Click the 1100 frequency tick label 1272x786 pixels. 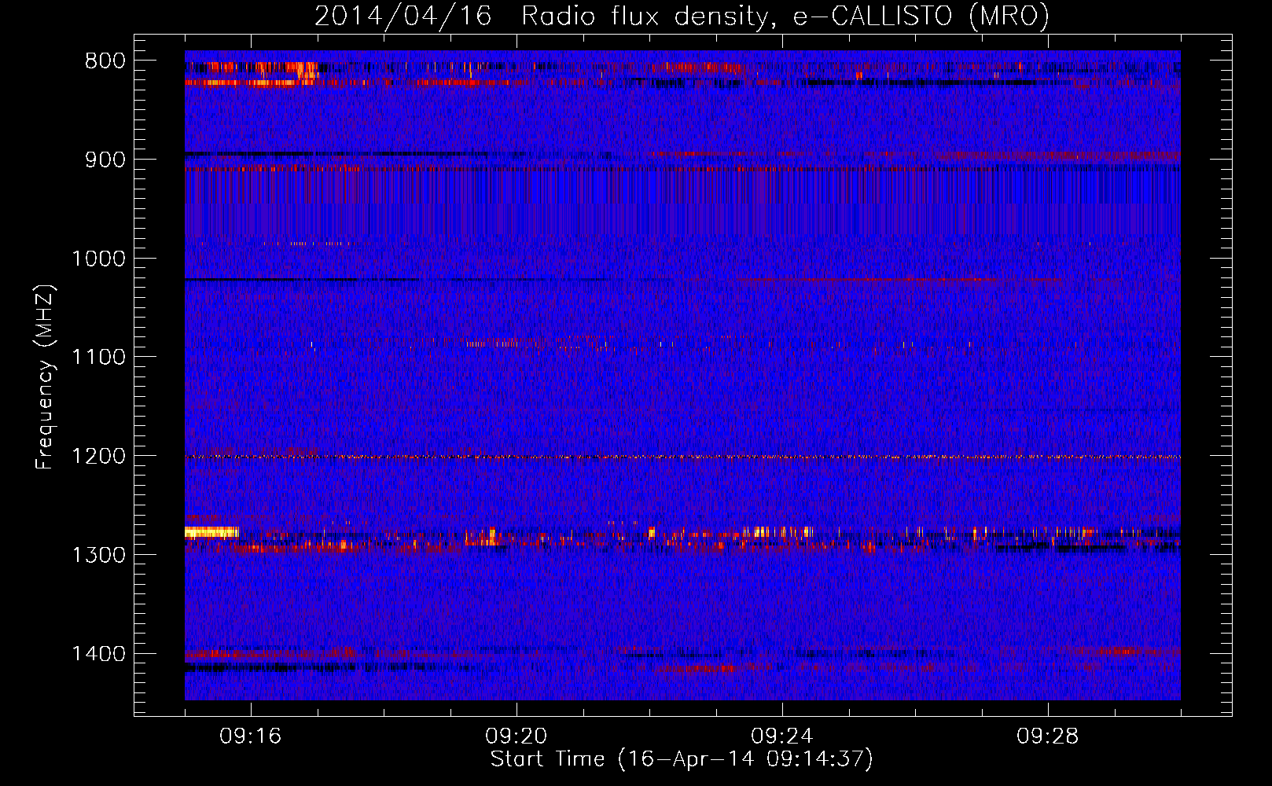coord(98,358)
